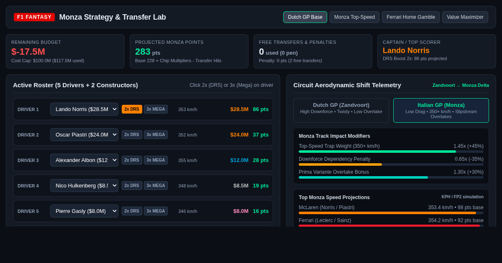
Task: Open the Driver 3 Alexander Albon dropdown
Action: tap(84, 160)
